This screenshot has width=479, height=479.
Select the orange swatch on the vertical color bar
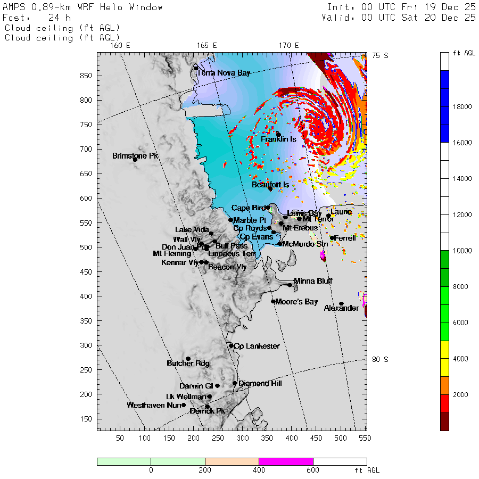444,385
